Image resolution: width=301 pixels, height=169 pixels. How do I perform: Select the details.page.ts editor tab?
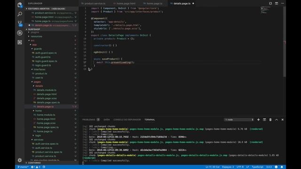[182, 3]
